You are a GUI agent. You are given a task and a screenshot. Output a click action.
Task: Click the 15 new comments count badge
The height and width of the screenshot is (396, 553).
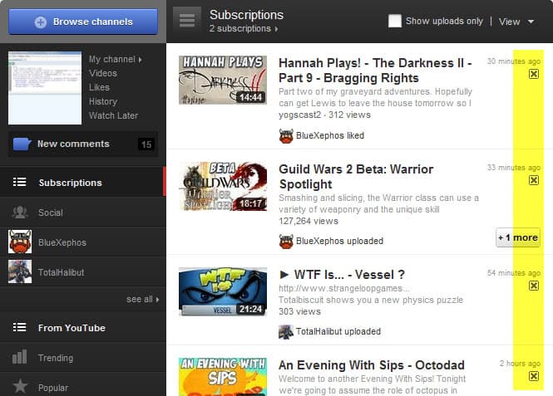[146, 144]
